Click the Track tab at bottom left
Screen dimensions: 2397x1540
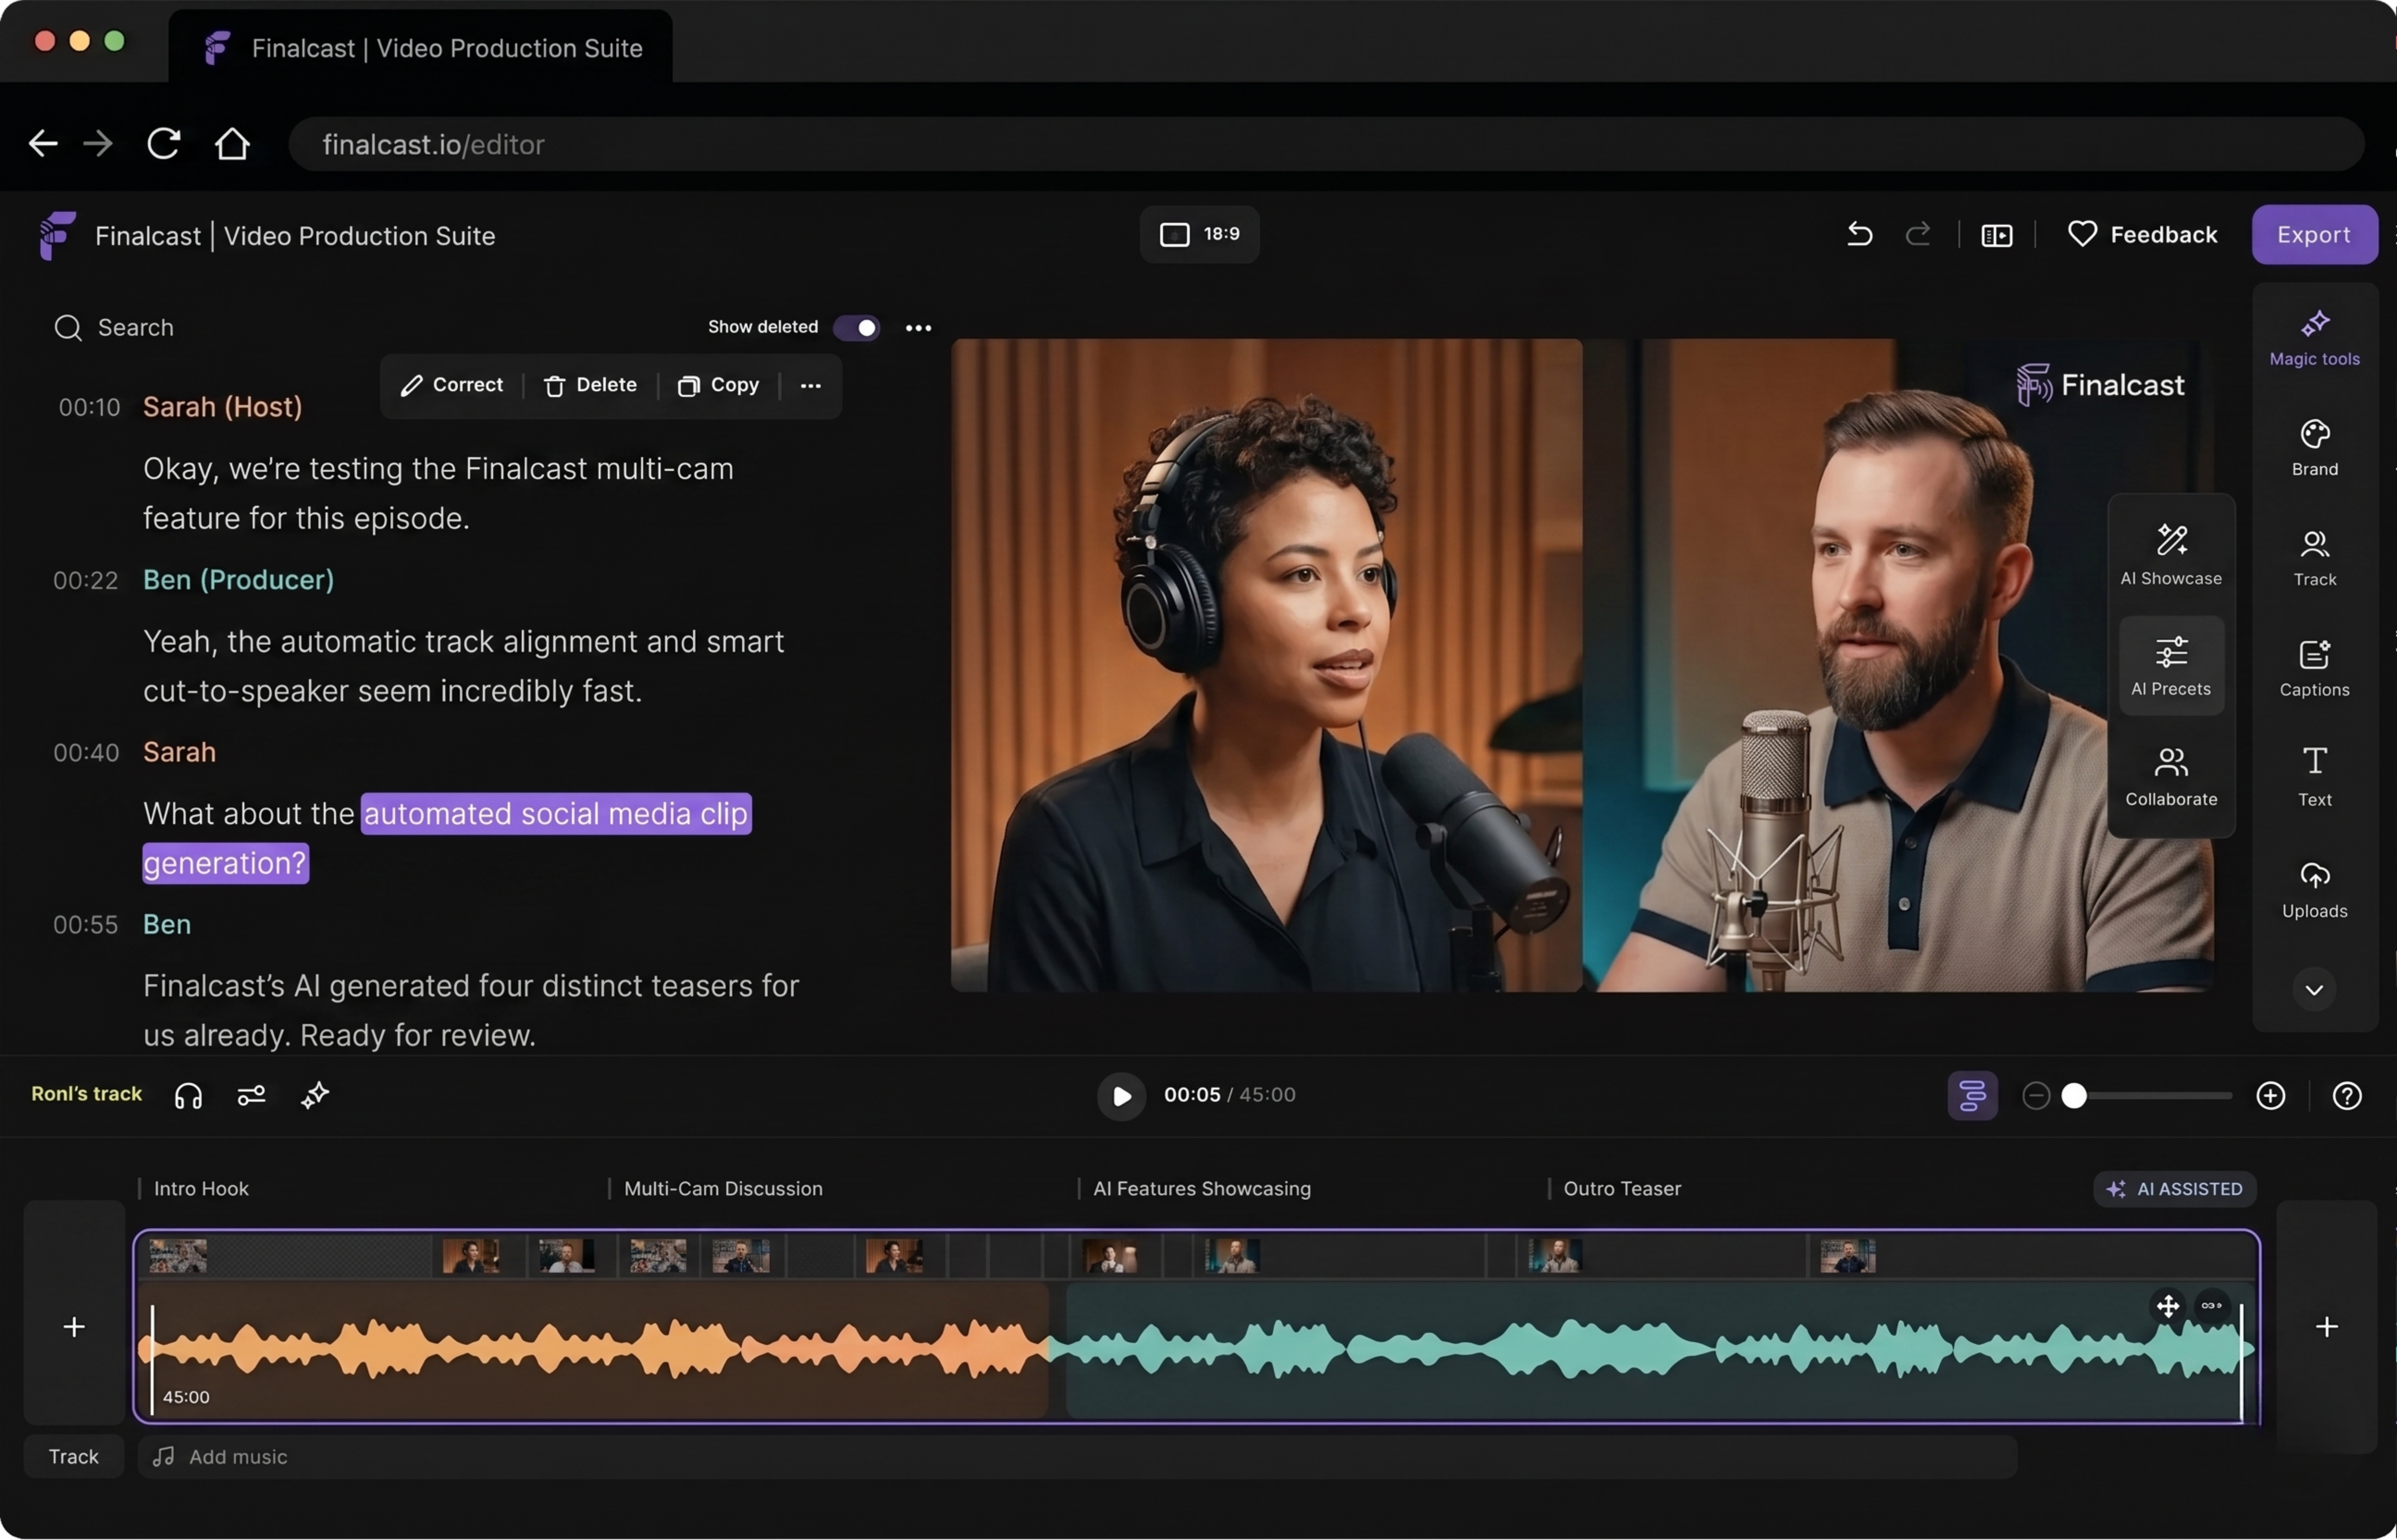pyautogui.click(x=73, y=1457)
